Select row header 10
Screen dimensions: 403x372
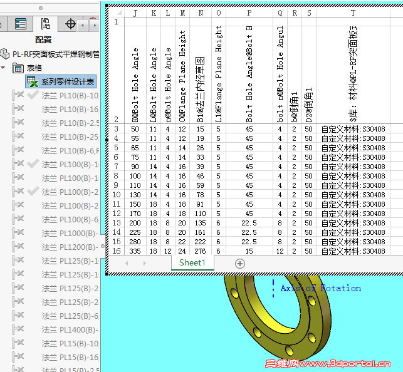pos(116,195)
